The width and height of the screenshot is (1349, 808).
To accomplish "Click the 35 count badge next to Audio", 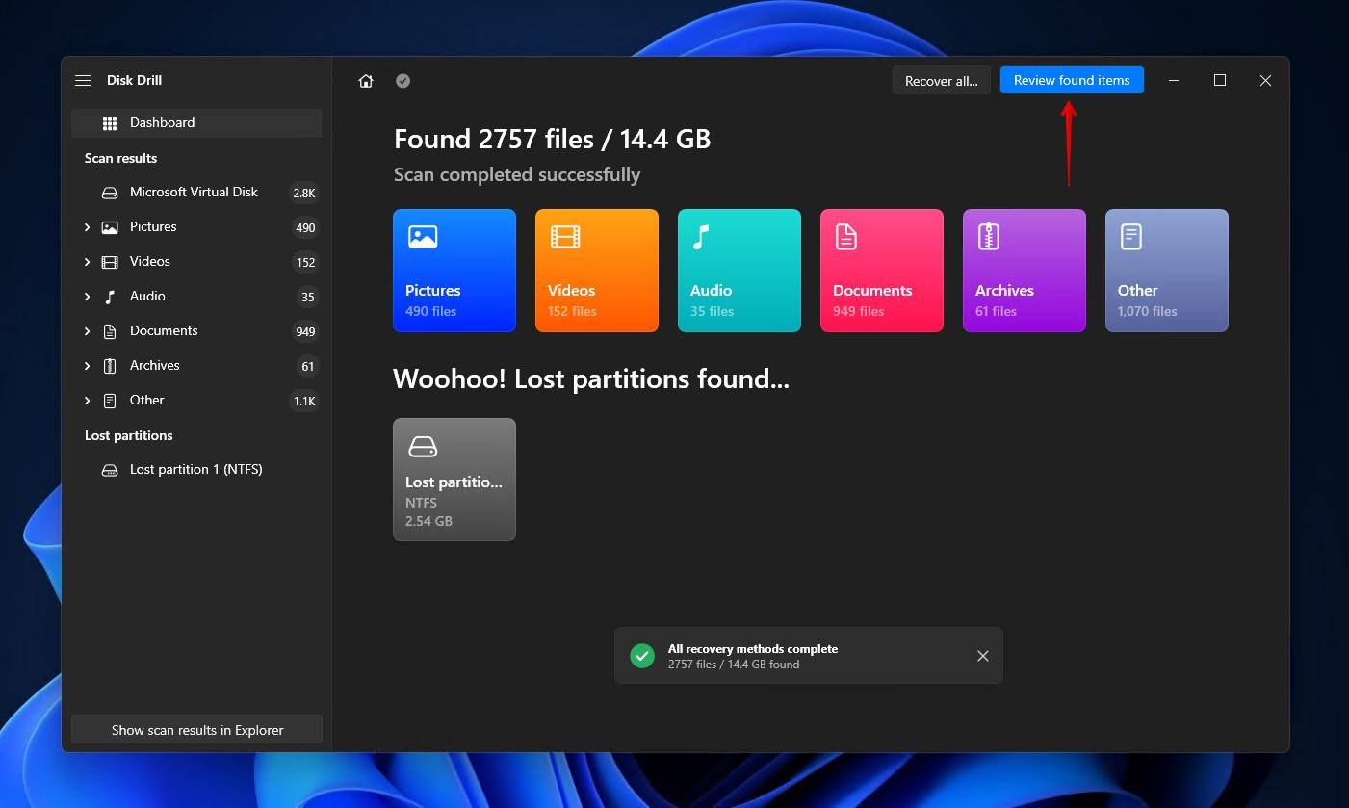I will (x=307, y=298).
